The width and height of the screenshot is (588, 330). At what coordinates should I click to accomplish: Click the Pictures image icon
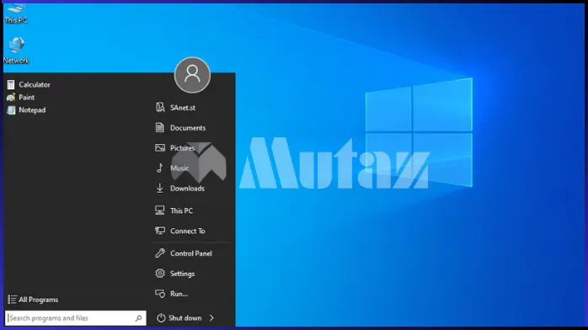[160, 147]
